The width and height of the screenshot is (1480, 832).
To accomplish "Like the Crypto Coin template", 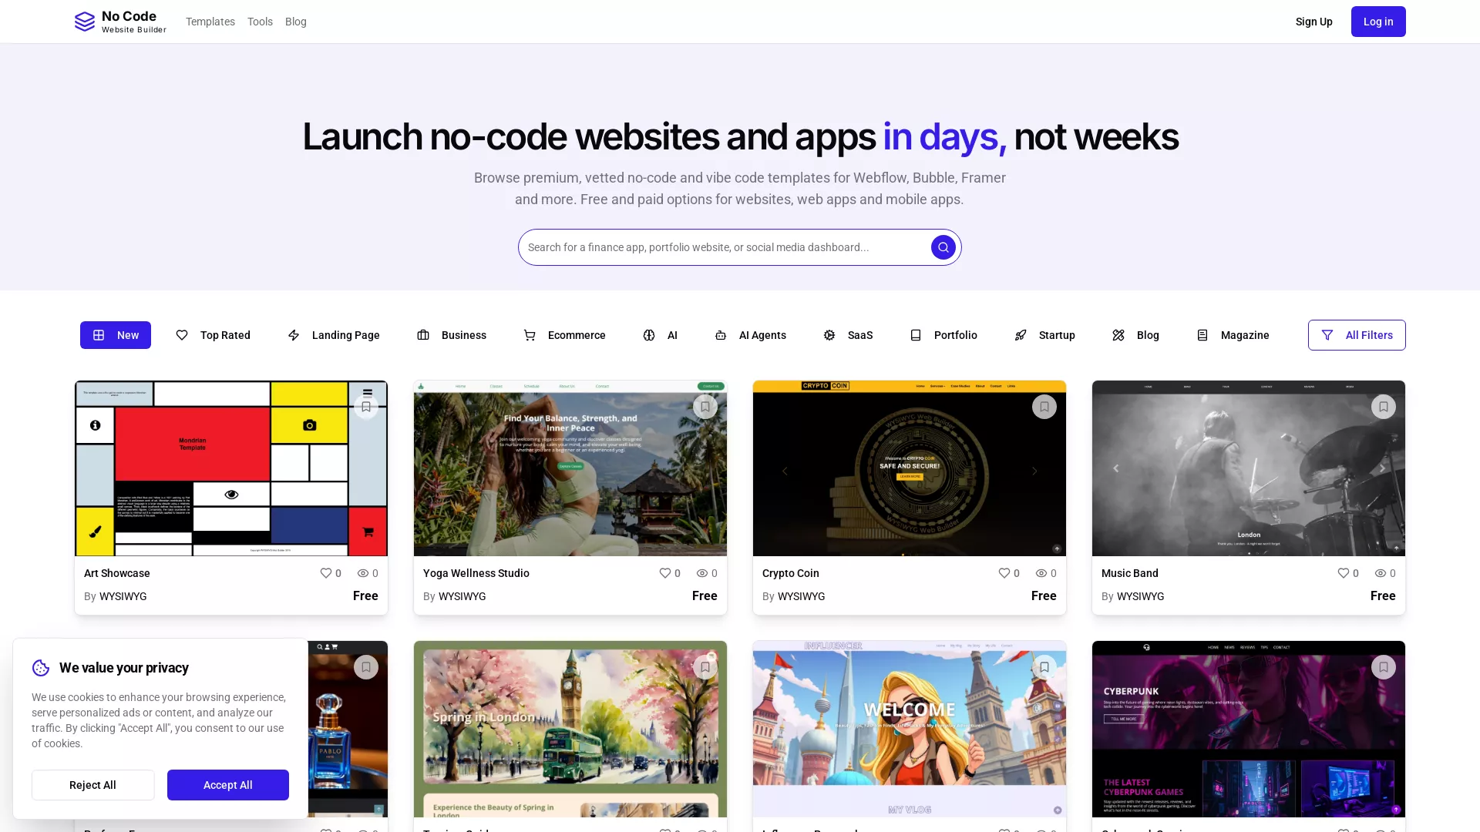I will [x=1004, y=573].
